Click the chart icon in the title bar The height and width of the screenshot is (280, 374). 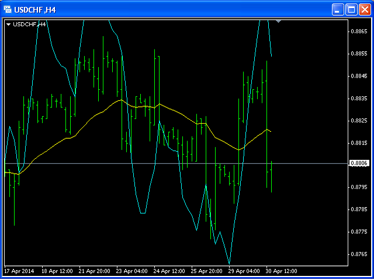tap(8, 10)
